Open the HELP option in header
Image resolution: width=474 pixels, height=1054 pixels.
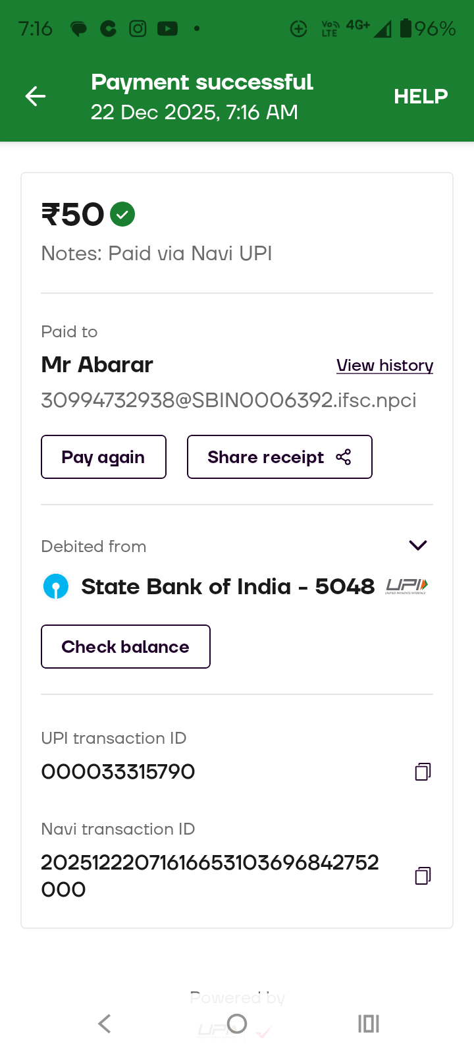421,96
